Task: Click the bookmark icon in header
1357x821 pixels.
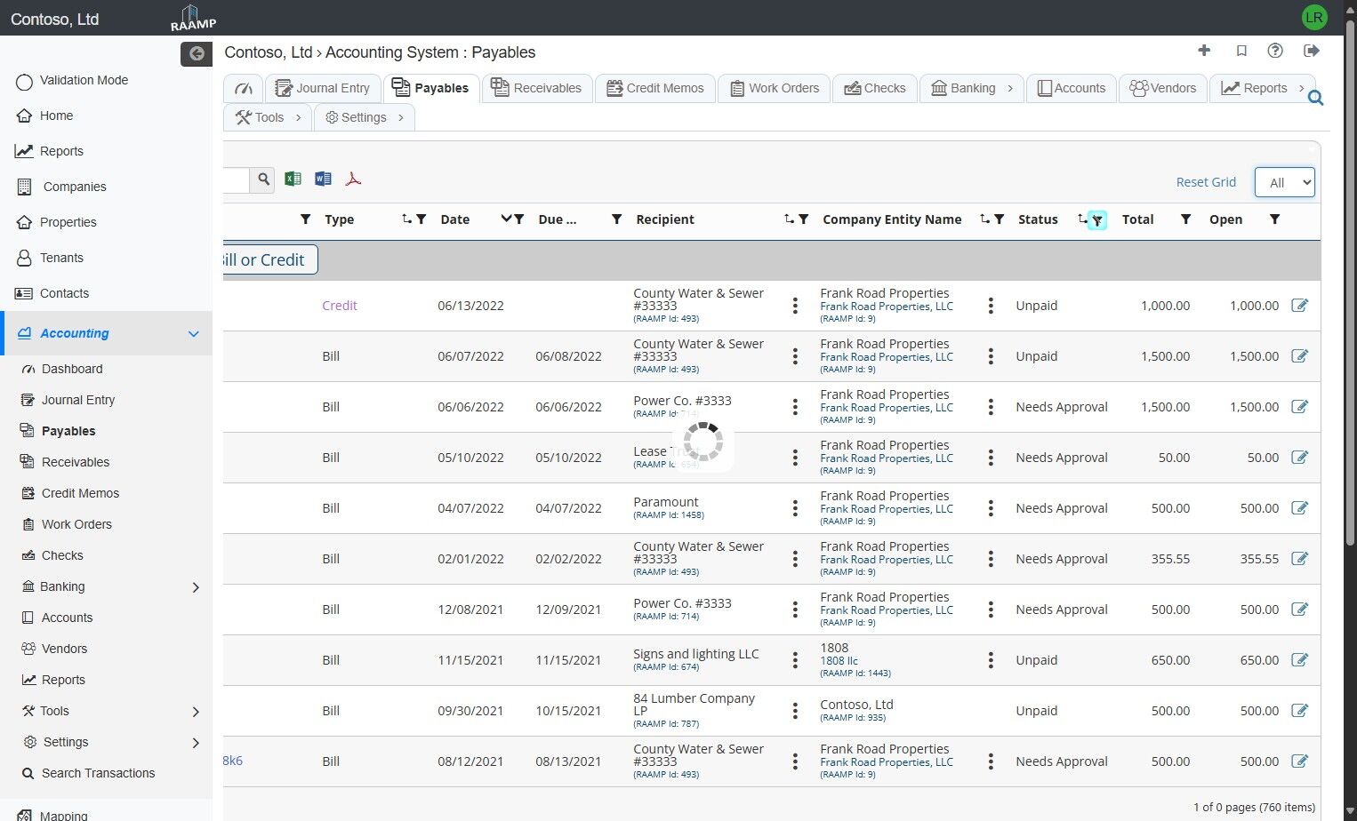Action: click(x=1241, y=51)
